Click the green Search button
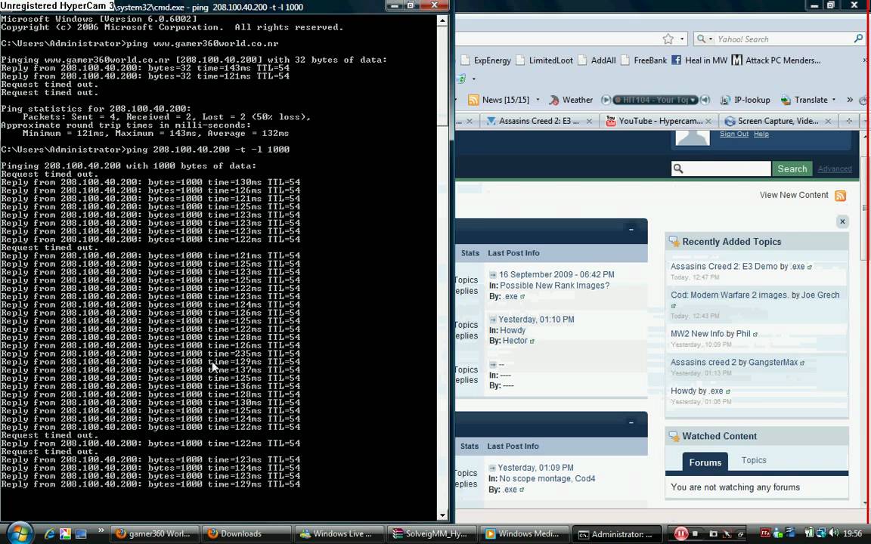Viewport: 871px width, 544px height. point(792,168)
